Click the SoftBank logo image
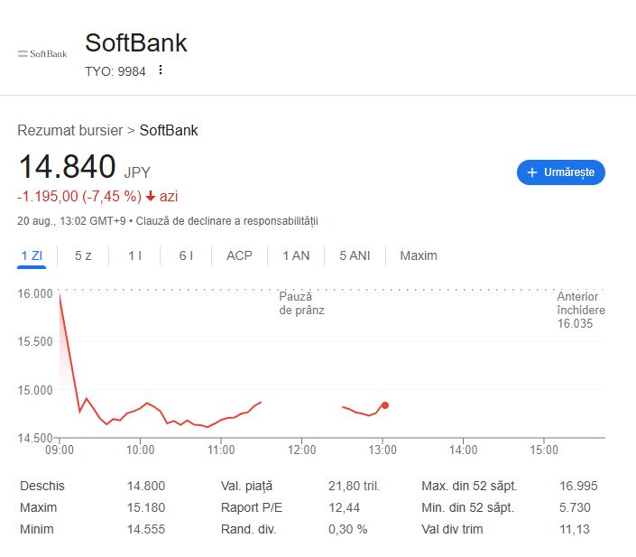The height and width of the screenshot is (557, 636). click(42, 53)
